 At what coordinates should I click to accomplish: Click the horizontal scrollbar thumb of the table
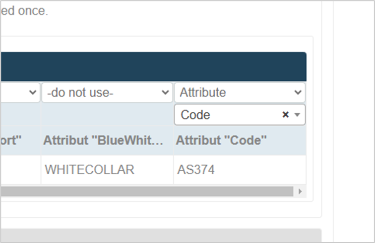click(x=147, y=191)
